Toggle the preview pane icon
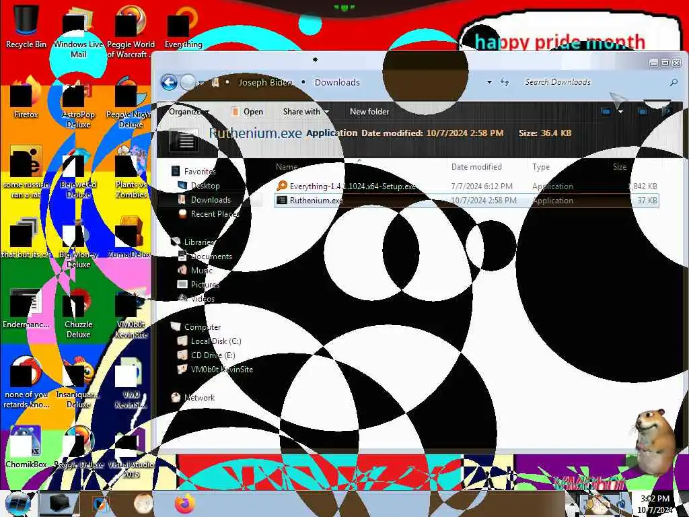Image resolution: width=689 pixels, height=517 pixels. 643,111
